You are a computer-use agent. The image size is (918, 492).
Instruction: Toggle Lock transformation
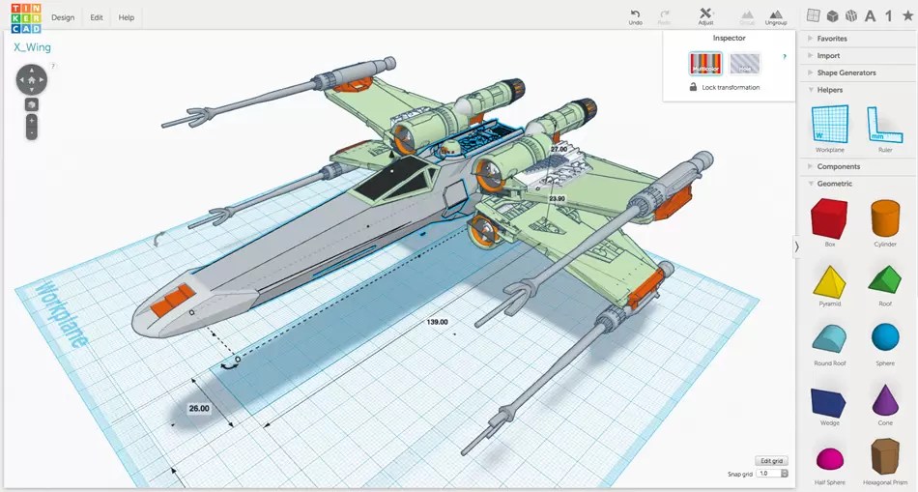(724, 87)
